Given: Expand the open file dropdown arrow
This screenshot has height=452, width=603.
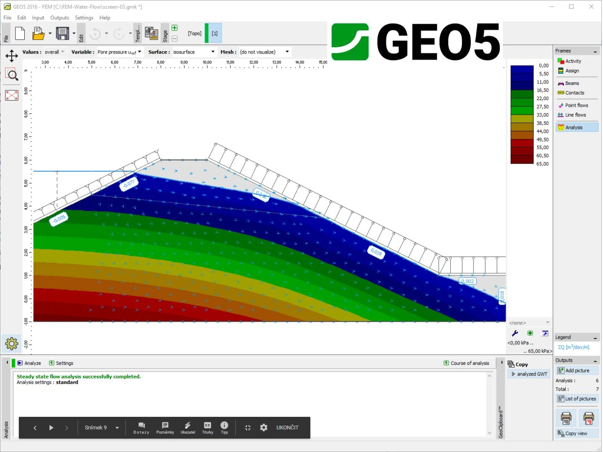Looking at the screenshot, I should (x=50, y=33).
